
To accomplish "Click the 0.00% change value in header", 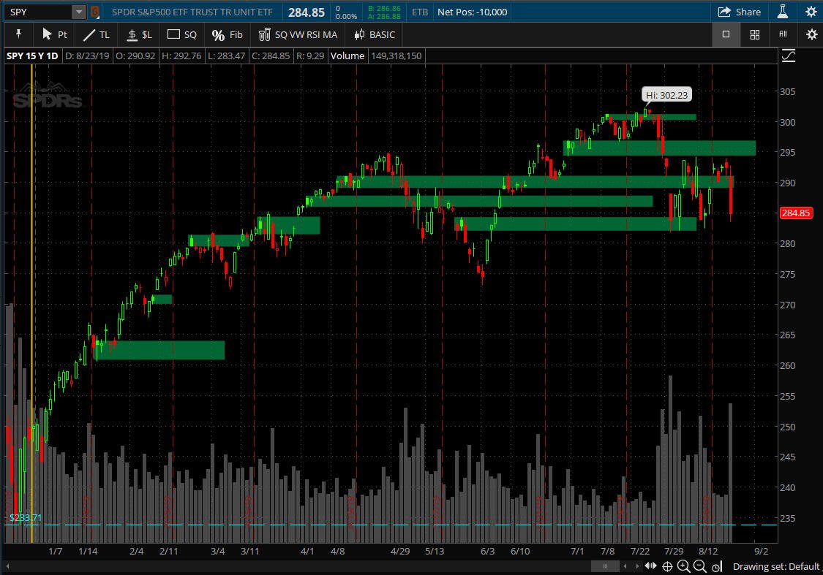I will pyautogui.click(x=347, y=16).
